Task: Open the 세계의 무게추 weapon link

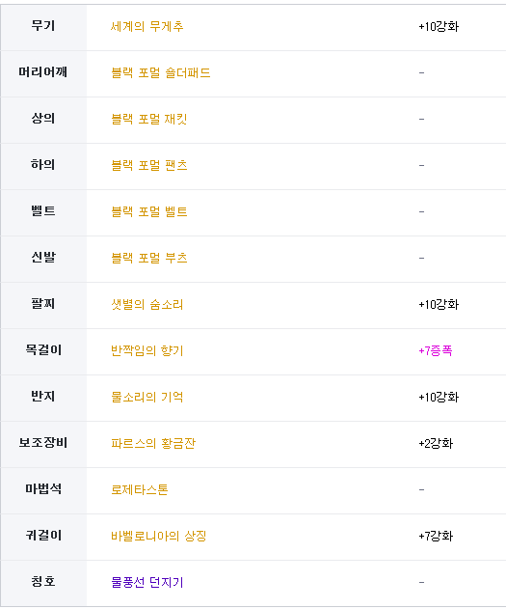Action: [x=146, y=27]
